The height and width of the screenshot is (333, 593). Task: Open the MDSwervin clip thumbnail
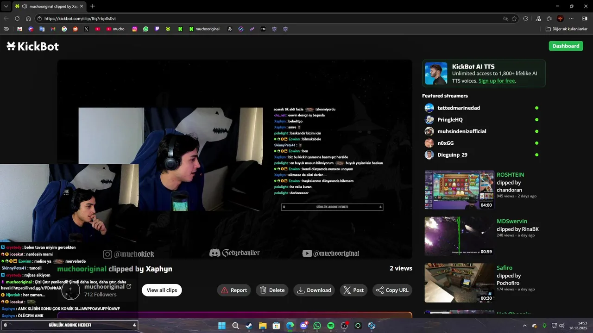[x=459, y=236]
